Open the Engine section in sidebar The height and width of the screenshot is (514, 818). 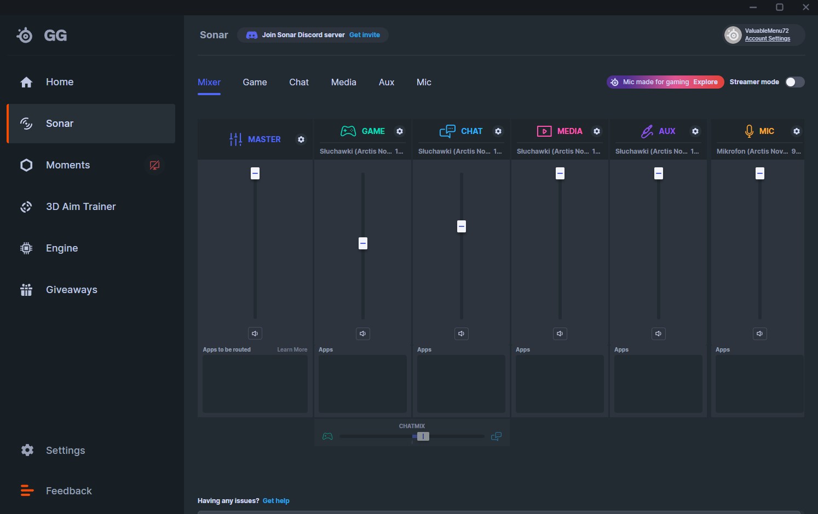pyautogui.click(x=62, y=248)
